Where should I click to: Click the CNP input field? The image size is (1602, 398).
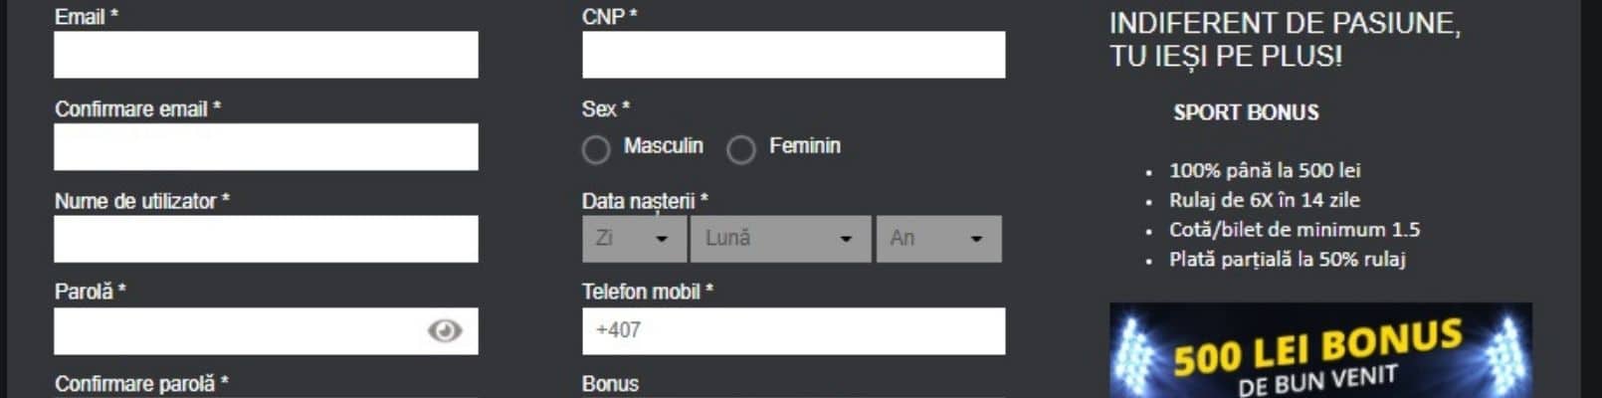point(793,55)
